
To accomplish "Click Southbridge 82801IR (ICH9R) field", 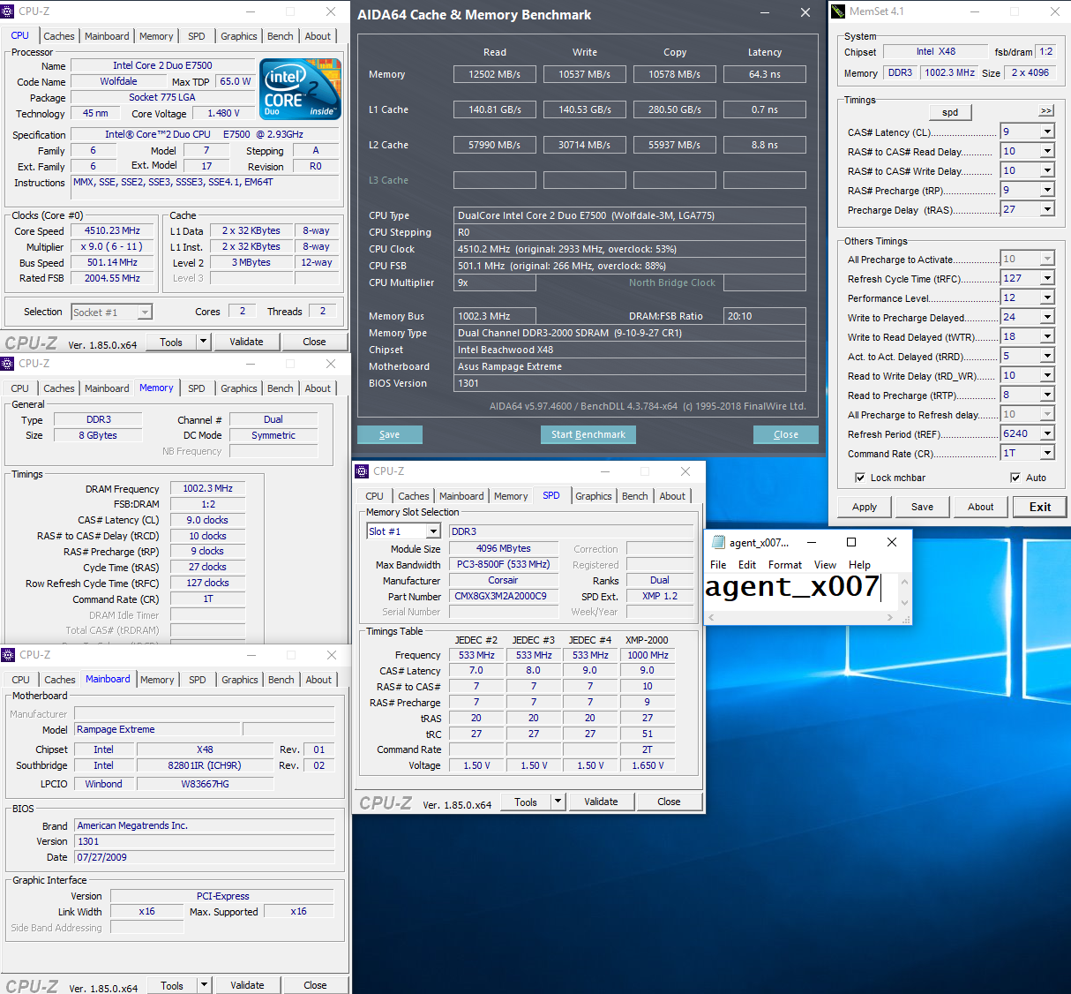I will [205, 765].
